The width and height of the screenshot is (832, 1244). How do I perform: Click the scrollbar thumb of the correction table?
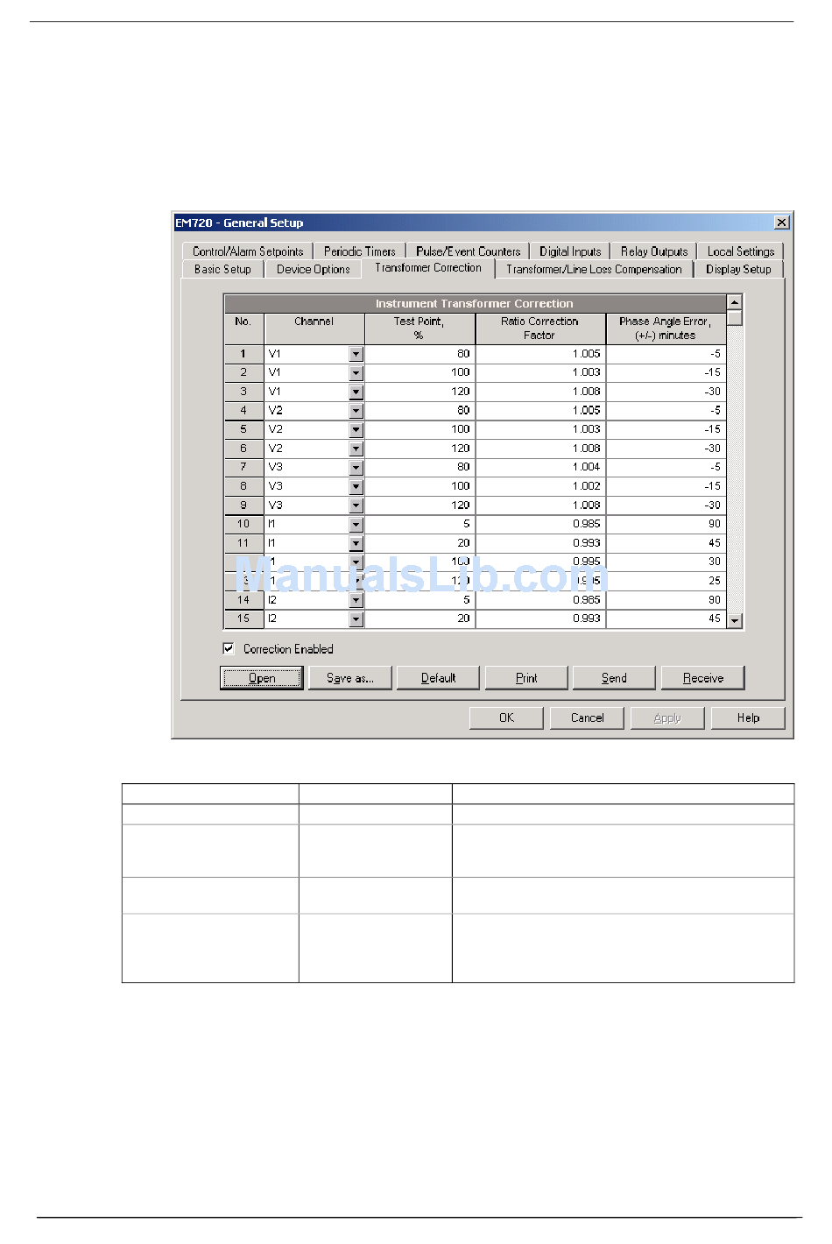735,318
